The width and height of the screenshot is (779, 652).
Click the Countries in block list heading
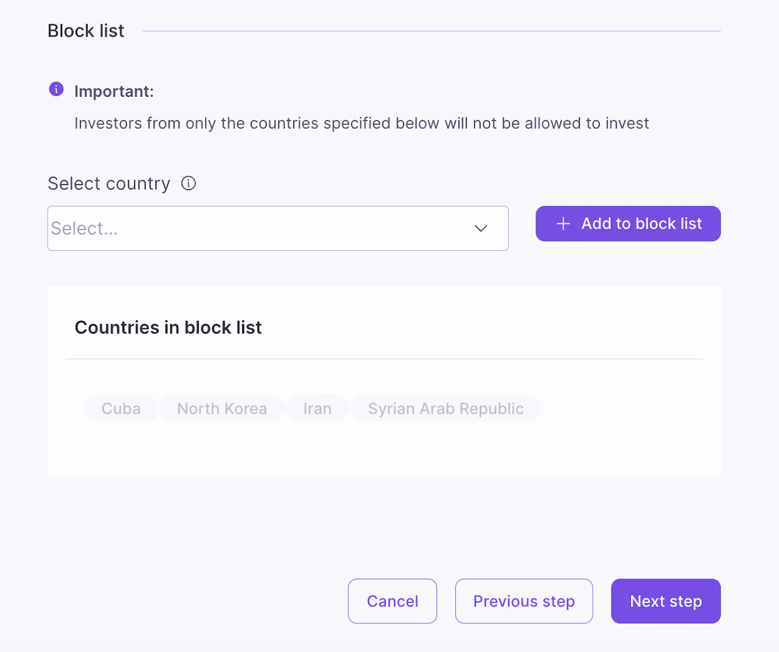[x=168, y=327]
